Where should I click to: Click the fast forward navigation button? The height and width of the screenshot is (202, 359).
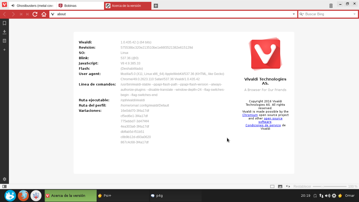click(28, 14)
